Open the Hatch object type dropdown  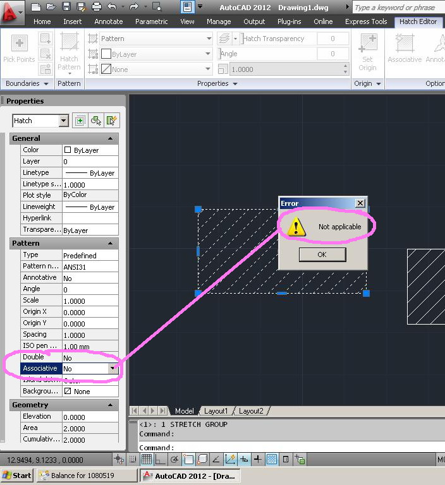pos(63,121)
